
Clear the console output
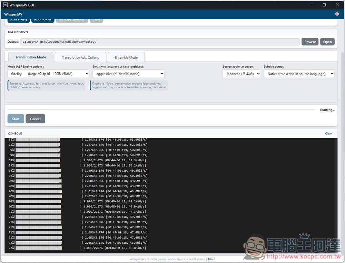tap(328, 134)
